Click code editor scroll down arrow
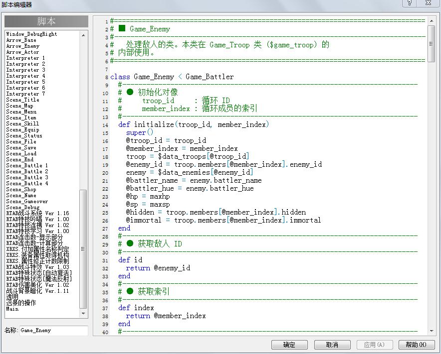441x354 pixels. tap(432, 331)
